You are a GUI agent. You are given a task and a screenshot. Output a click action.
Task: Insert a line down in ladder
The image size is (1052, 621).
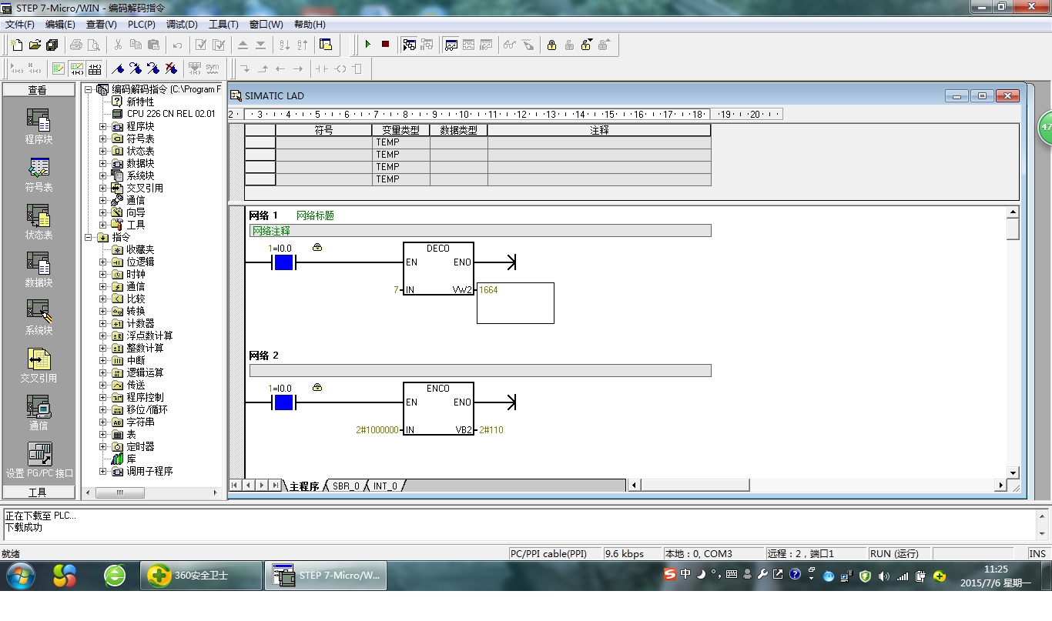[245, 68]
